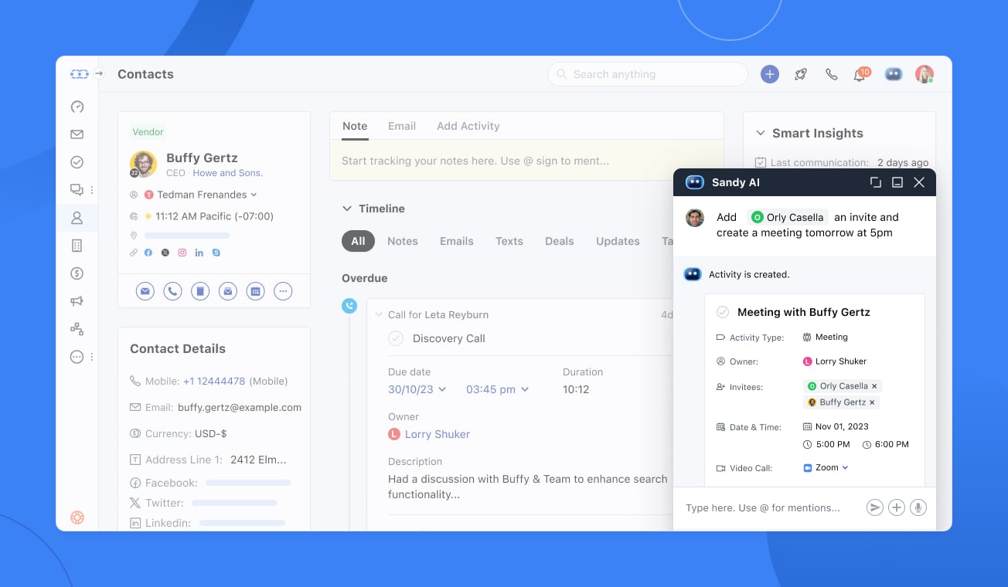Click the calendar icon under Buffy Gertz
Screen dimensions: 1008x587
click(x=255, y=291)
